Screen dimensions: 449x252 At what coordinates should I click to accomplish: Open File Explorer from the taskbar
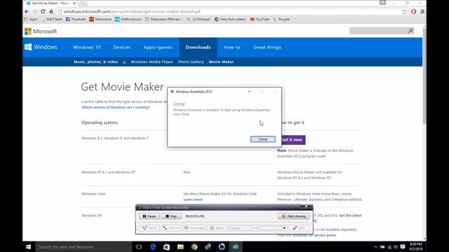pyautogui.click(x=180, y=247)
